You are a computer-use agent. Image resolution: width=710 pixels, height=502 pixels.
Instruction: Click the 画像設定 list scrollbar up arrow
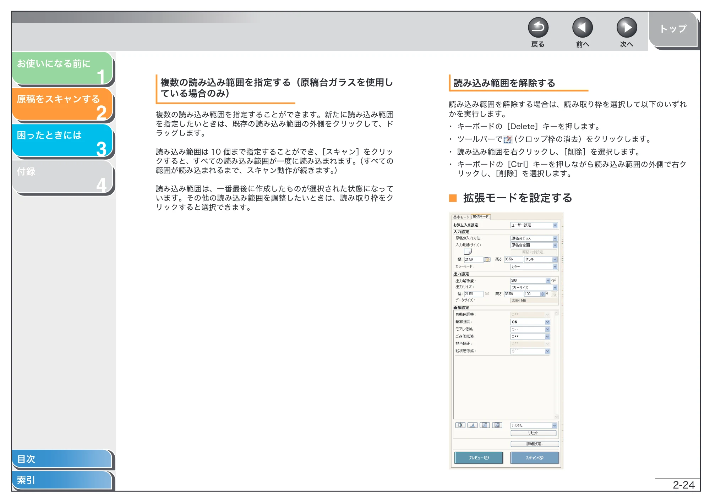556,314
